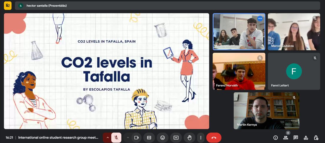Image resolution: width=325 pixels, height=143 pixels.
Task: Click muted mic icon on Ferenc Horváth tile
Action: coord(260,58)
